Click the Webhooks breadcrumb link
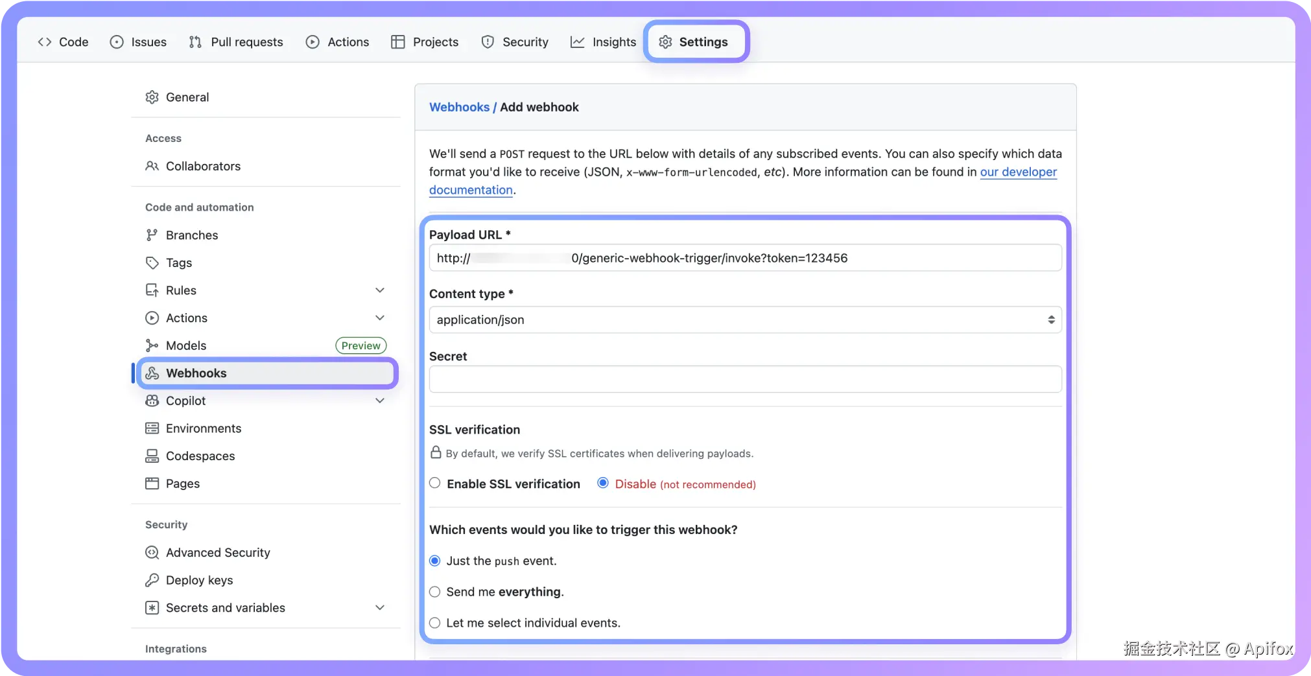Viewport: 1311px width, 676px height. coord(459,107)
